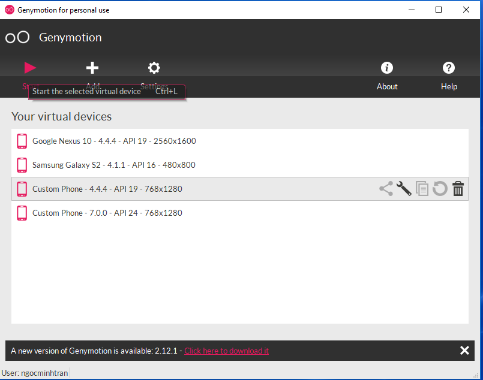Click the 'Your virtual devices' heading
Image resolution: width=483 pixels, height=380 pixels.
62,117
